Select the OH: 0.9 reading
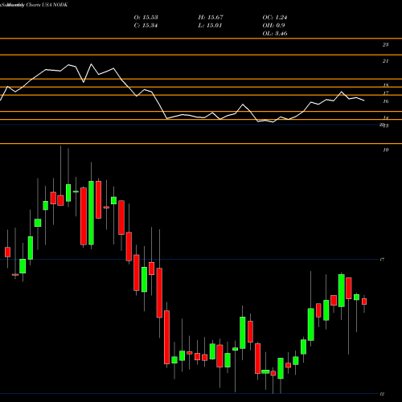 coord(273,26)
